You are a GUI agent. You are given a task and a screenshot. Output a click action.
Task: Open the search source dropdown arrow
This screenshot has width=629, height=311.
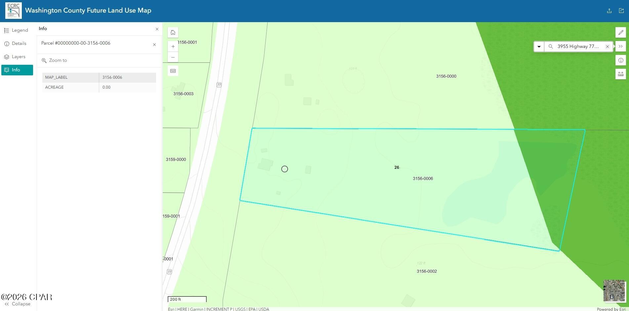tap(539, 47)
